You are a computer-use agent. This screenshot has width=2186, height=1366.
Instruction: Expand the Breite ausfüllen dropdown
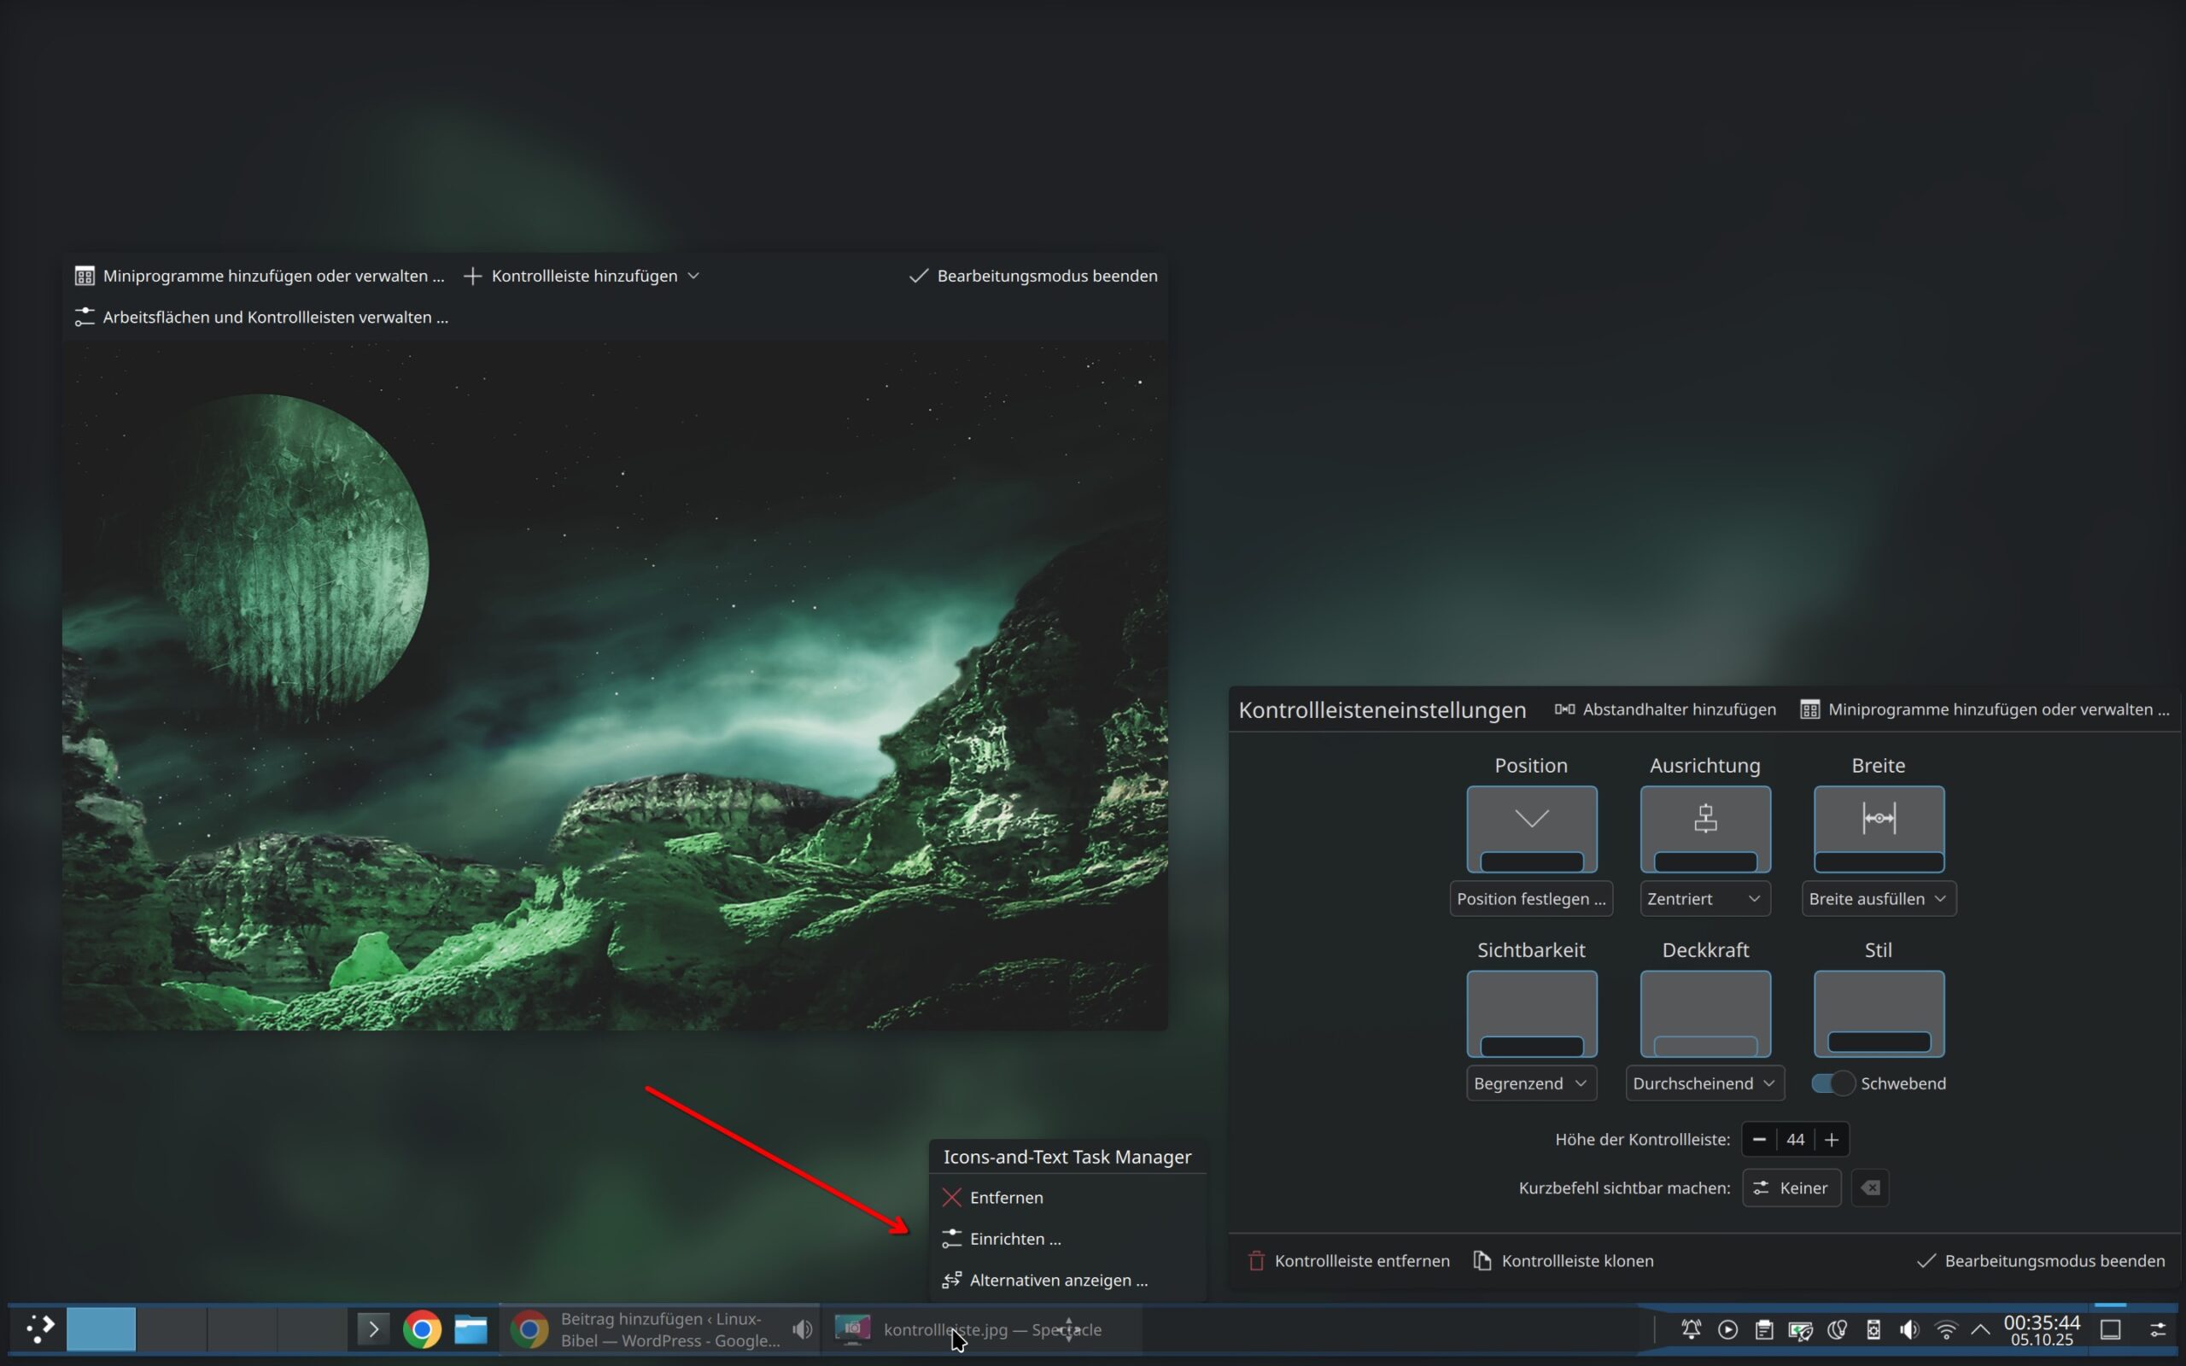[1878, 898]
